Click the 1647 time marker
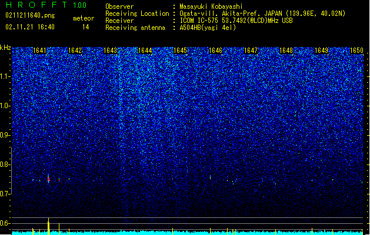Image resolution: width=370 pixels, height=235 pixels. click(x=251, y=51)
